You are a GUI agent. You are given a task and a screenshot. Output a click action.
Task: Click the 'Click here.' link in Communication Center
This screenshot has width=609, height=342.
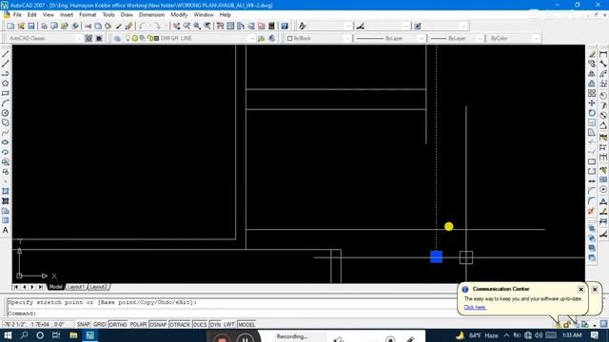point(475,308)
